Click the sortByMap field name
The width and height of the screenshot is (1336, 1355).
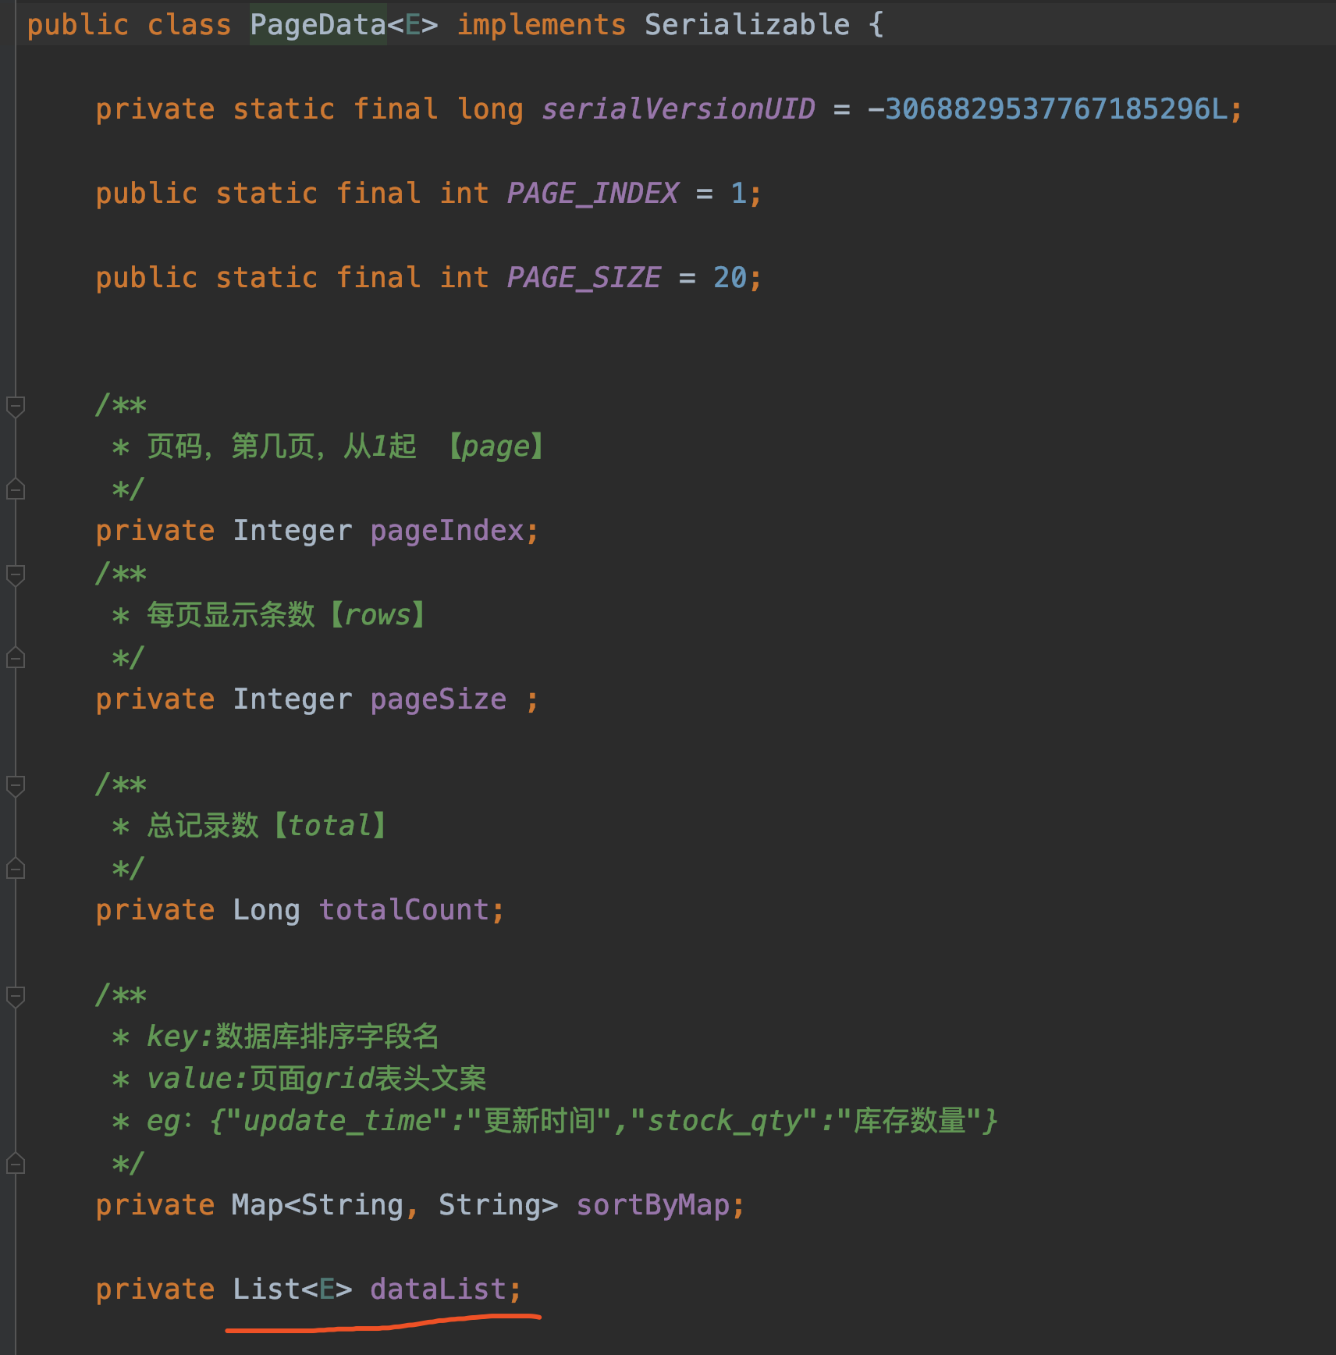[652, 1205]
